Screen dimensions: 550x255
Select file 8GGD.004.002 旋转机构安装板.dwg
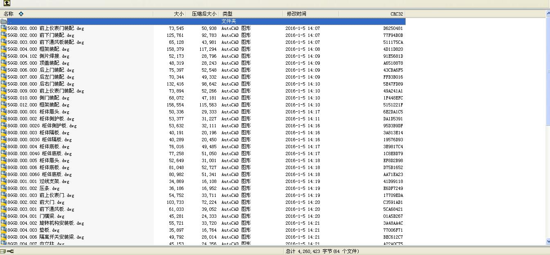point(45,223)
